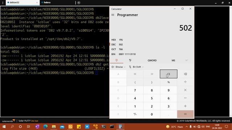Select the BIN 0001 1111 0110 row

152,54
